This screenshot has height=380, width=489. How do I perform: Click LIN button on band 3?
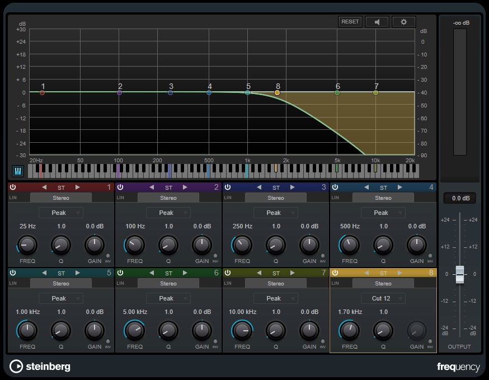tap(228, 198)
